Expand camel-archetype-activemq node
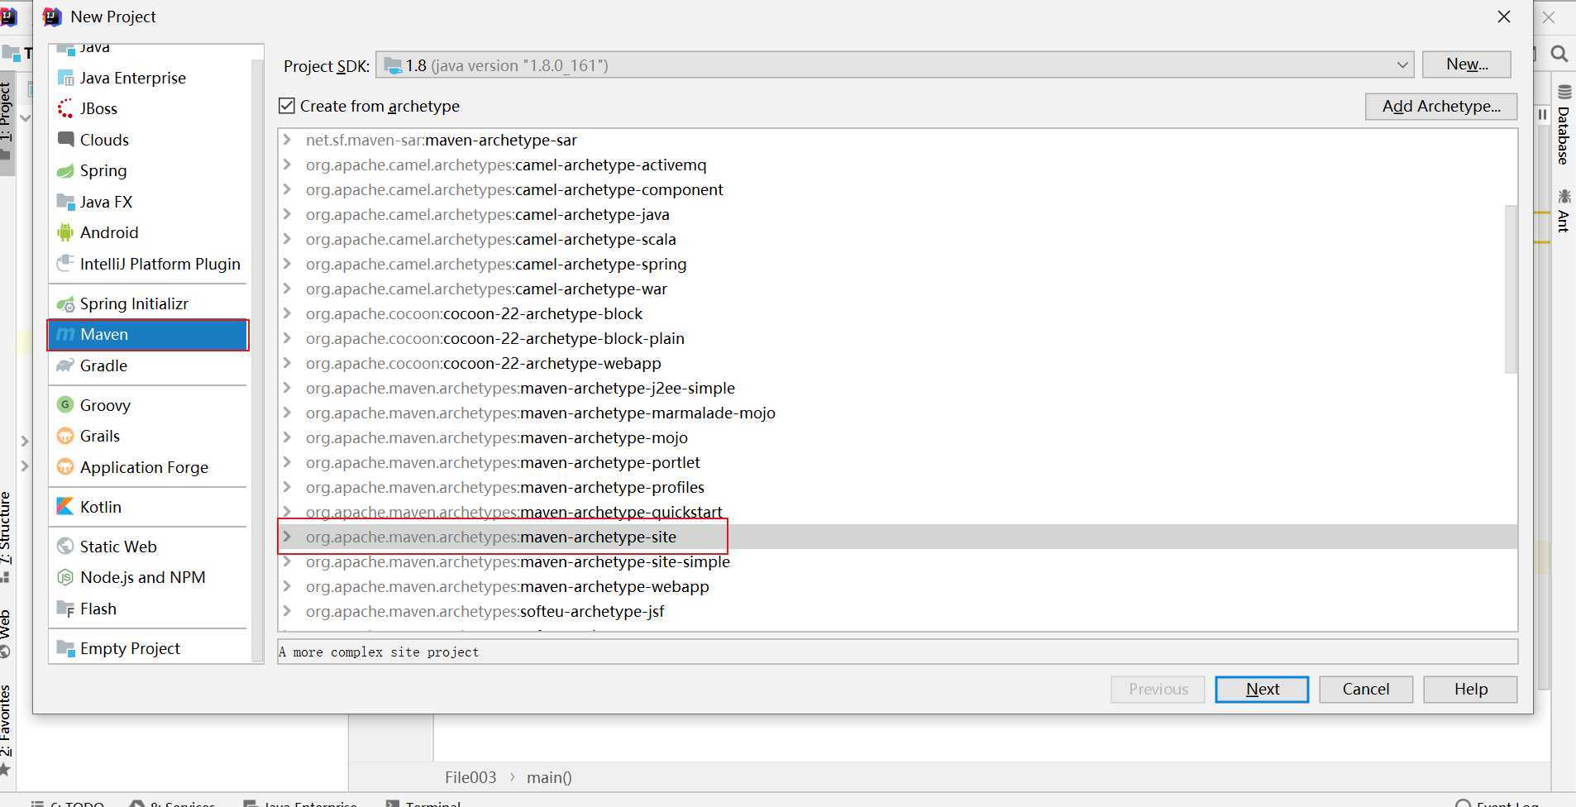The height and width of the screenshot is (807, 1576). [x=287, y=165]
